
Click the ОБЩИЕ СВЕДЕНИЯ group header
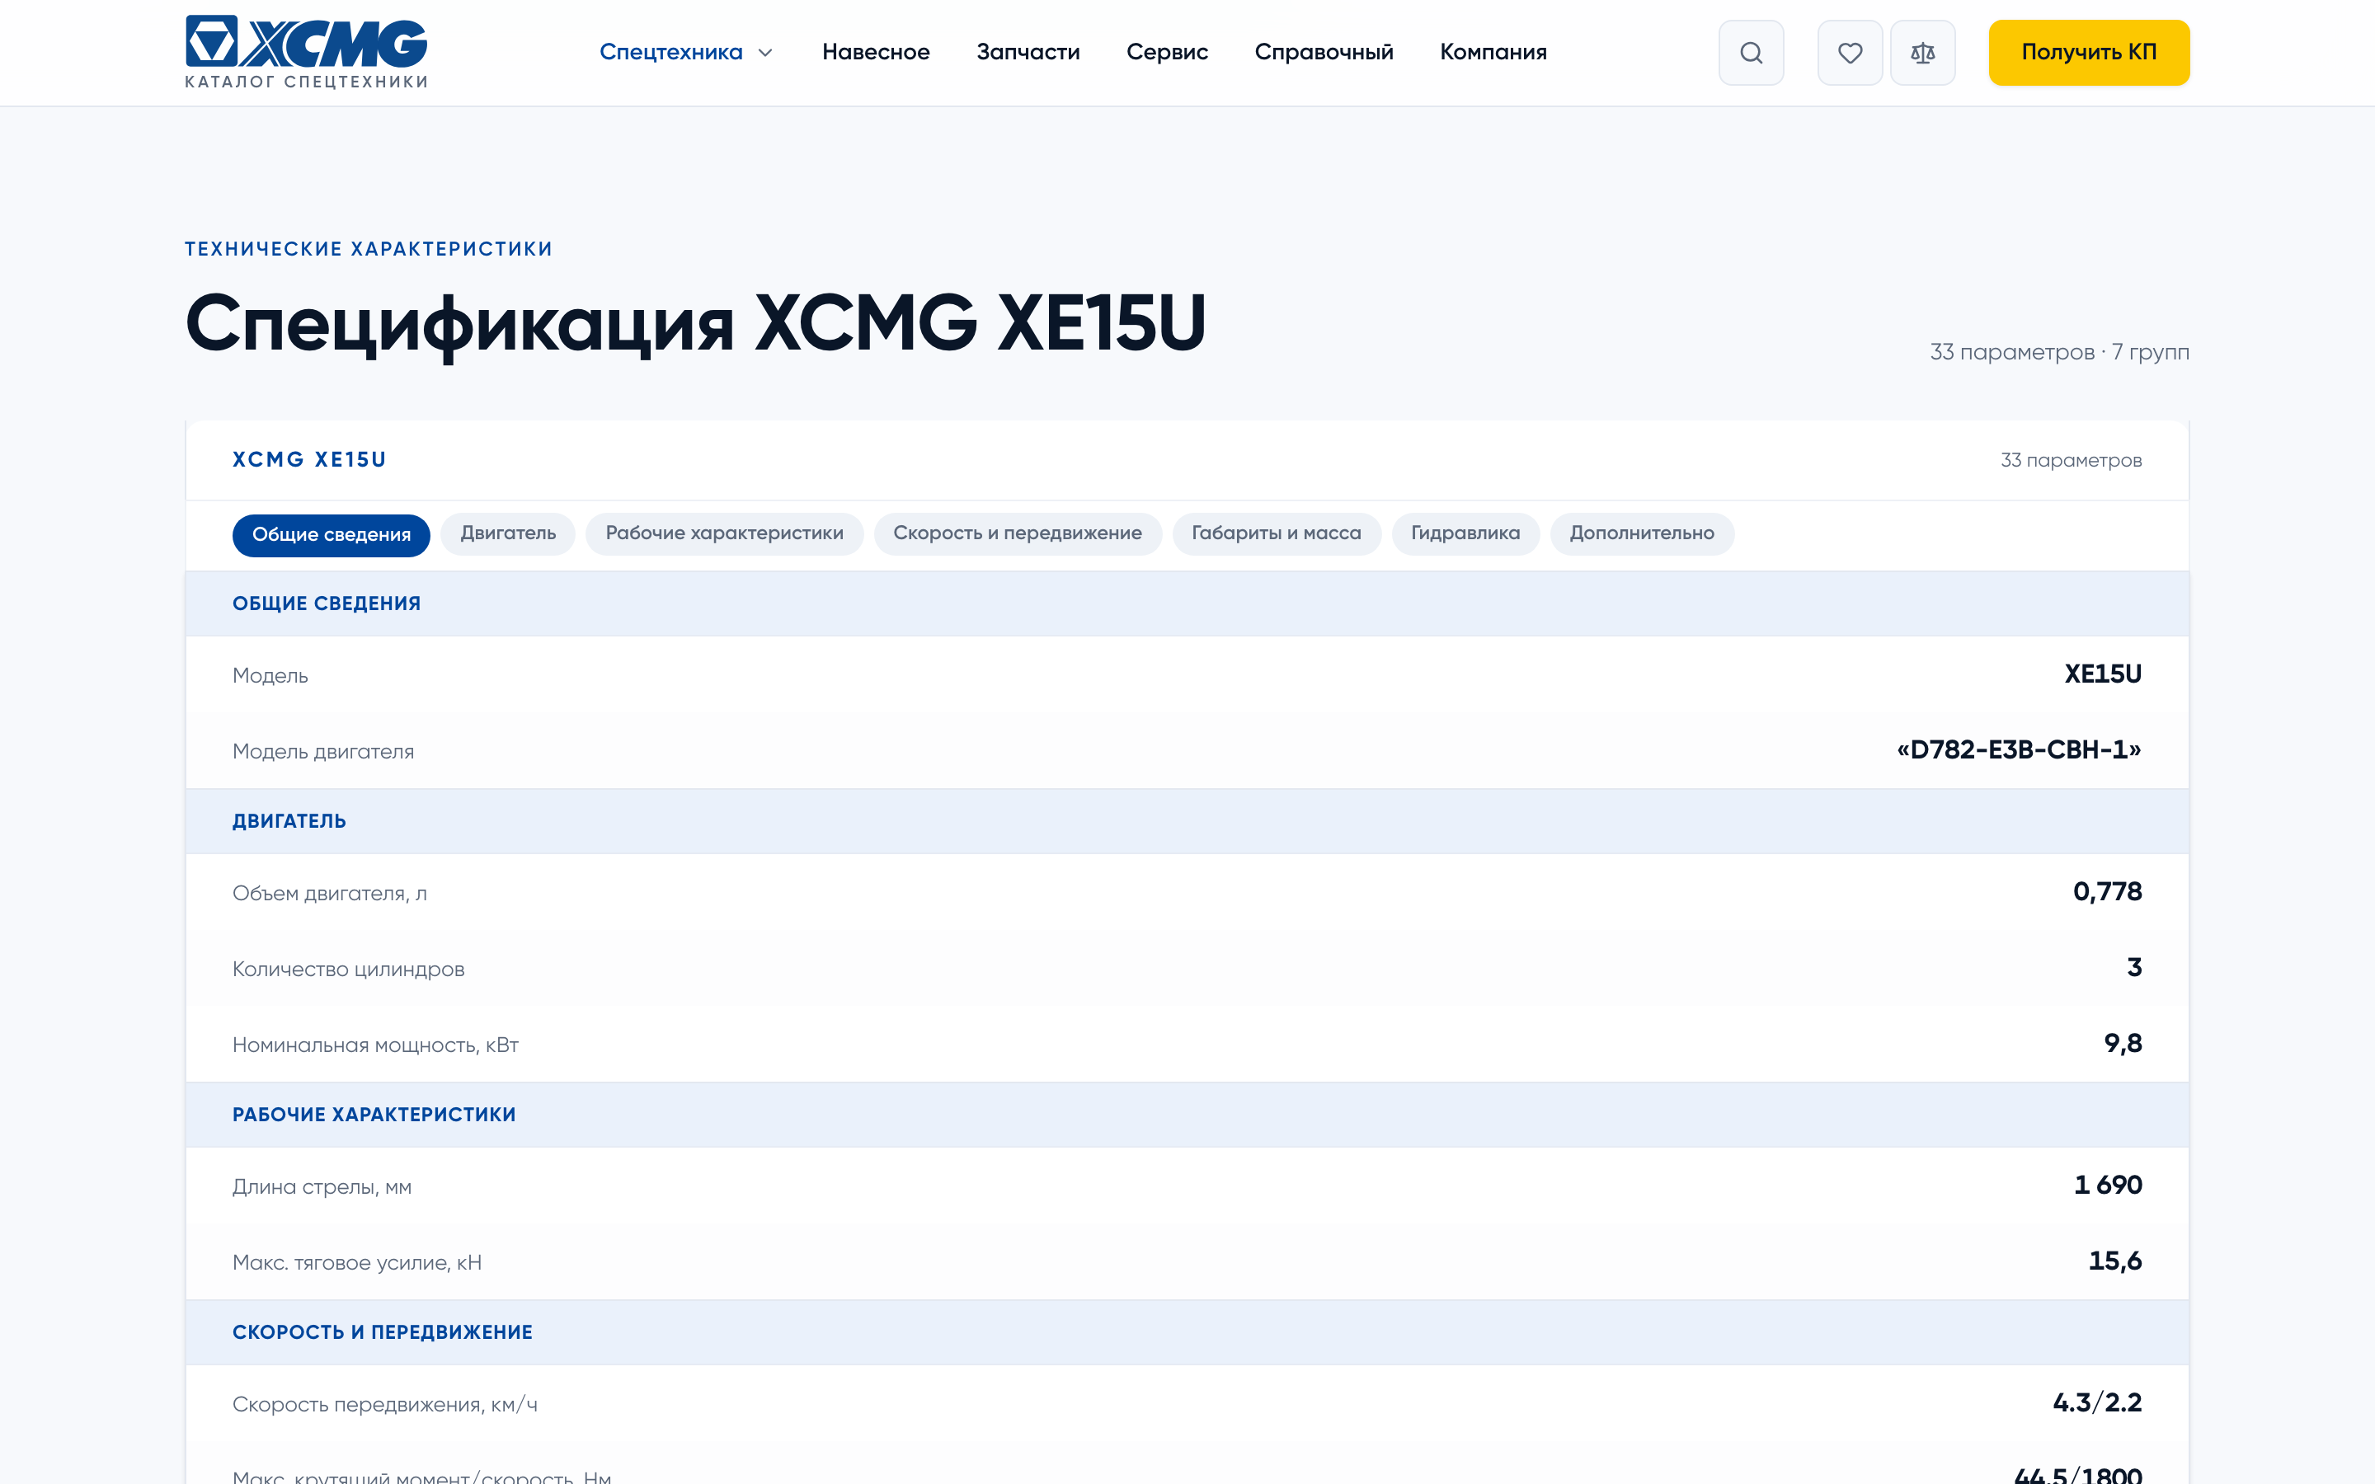click(1187, 603)
